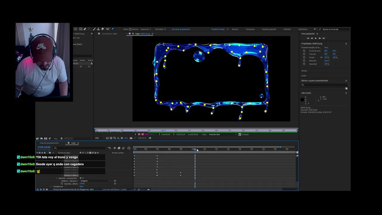Viewport: 382px width, 215px height.
Task: Expand the Alinear panel
Action: coord(304,71)
